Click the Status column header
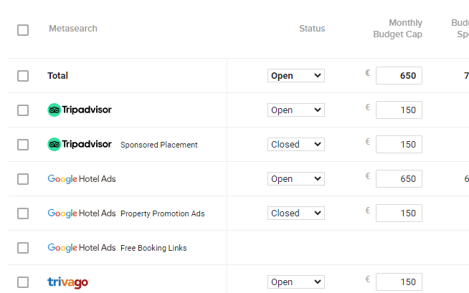 pos(312,29)
